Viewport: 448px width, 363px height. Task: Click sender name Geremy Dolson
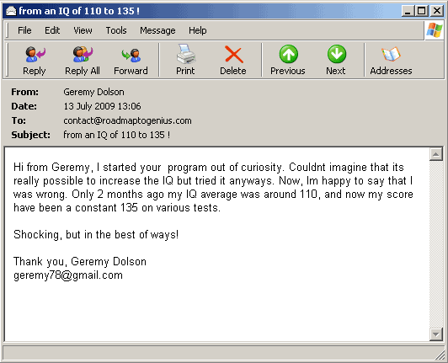tap(93, 92)
